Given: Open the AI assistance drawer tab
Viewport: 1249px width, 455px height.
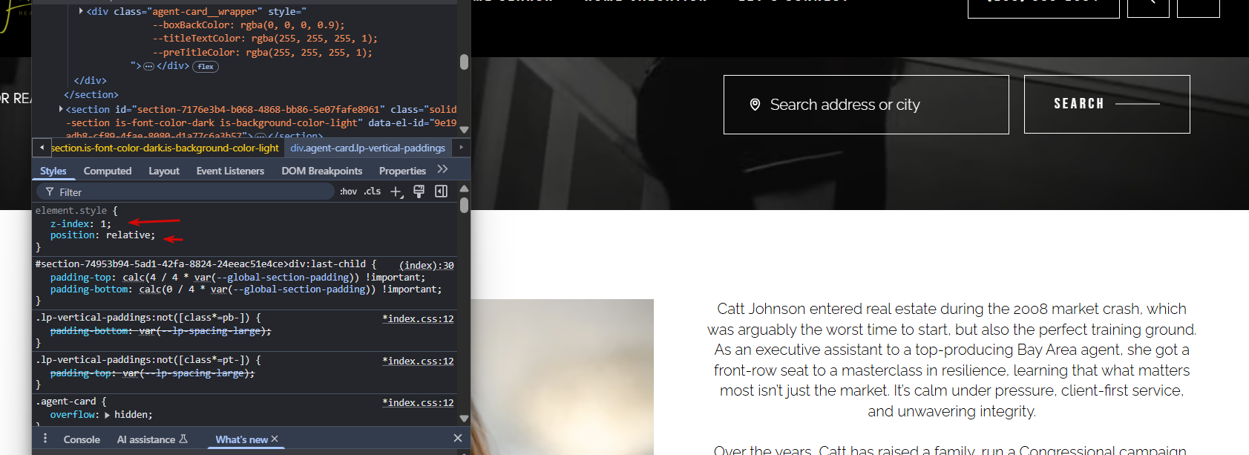Looking at the screenshot, I should pyautogui.click(x=152, y=439).
